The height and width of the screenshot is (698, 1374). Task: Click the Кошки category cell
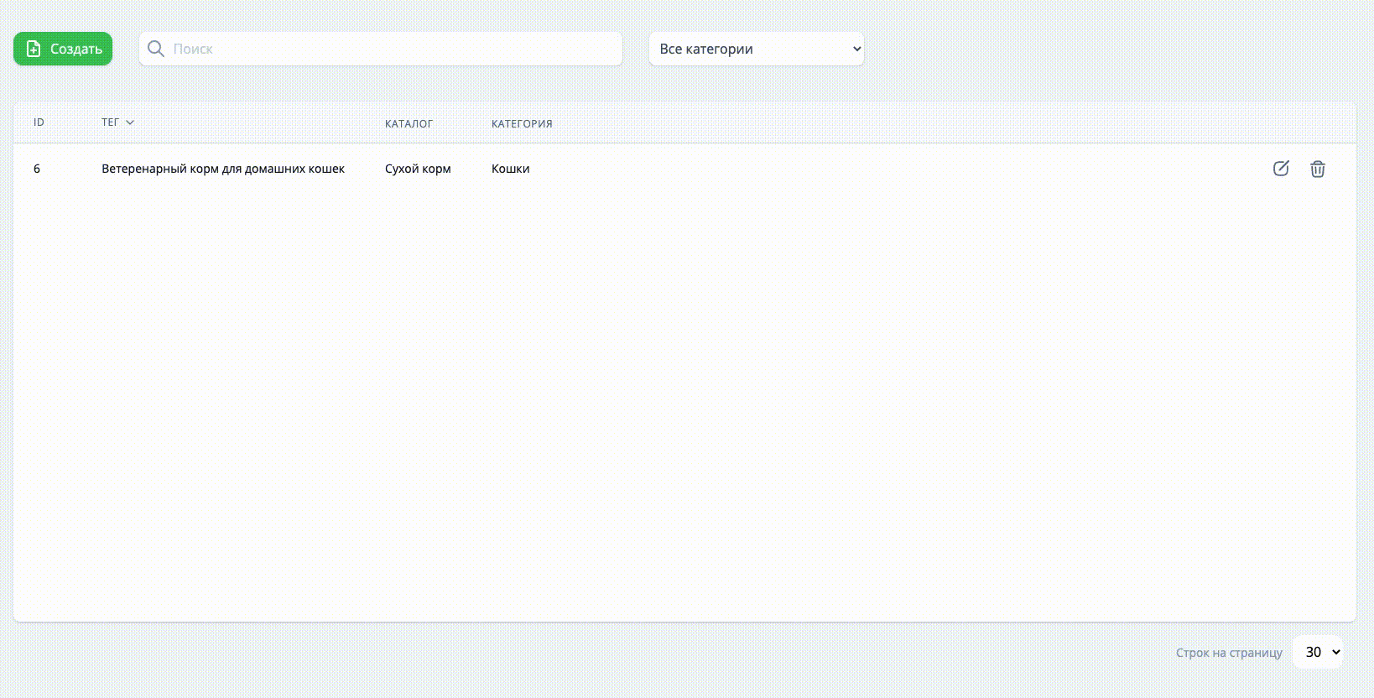click(510, 169)
